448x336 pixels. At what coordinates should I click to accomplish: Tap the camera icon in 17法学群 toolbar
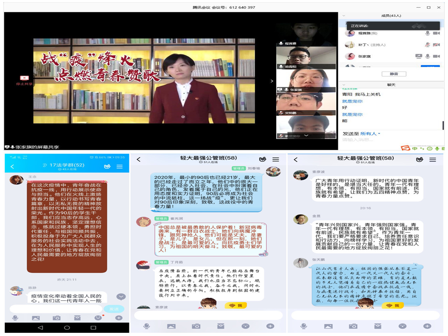coord(56,318)
